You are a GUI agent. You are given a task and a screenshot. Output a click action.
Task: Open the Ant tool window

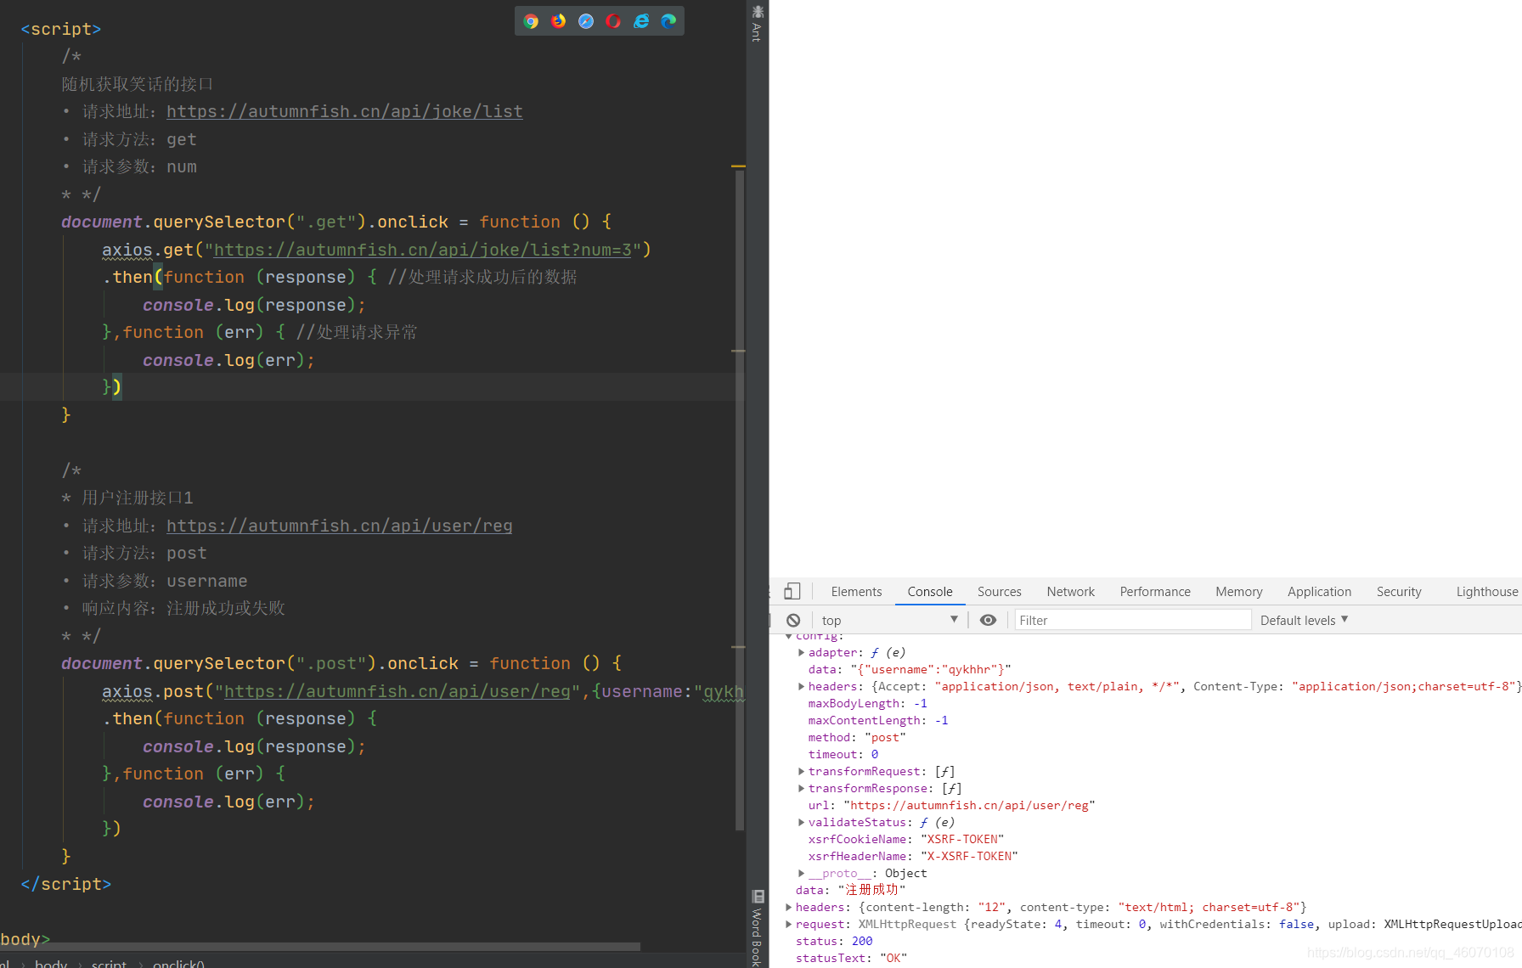[757, 23]
